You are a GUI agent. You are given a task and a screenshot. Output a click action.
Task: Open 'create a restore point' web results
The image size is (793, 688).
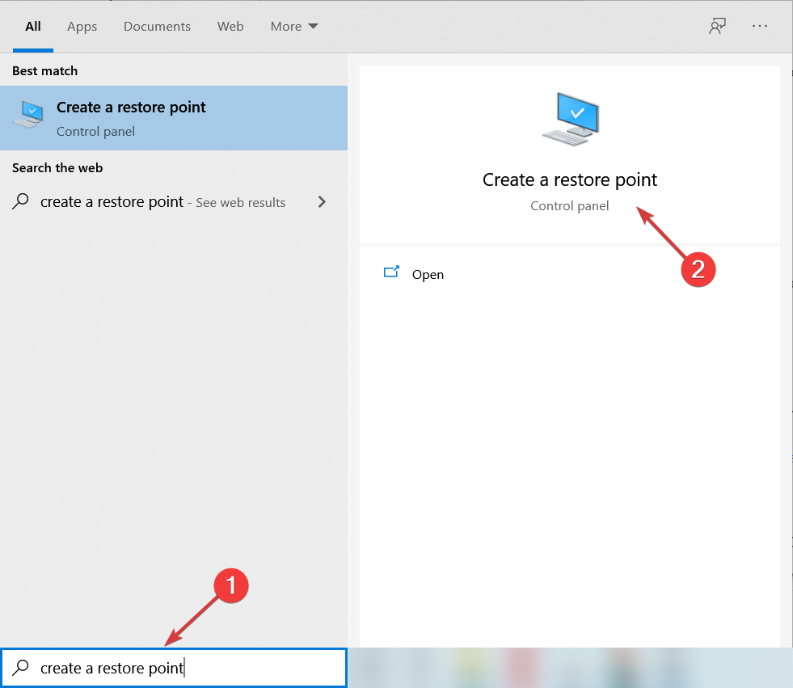point(174,202)
